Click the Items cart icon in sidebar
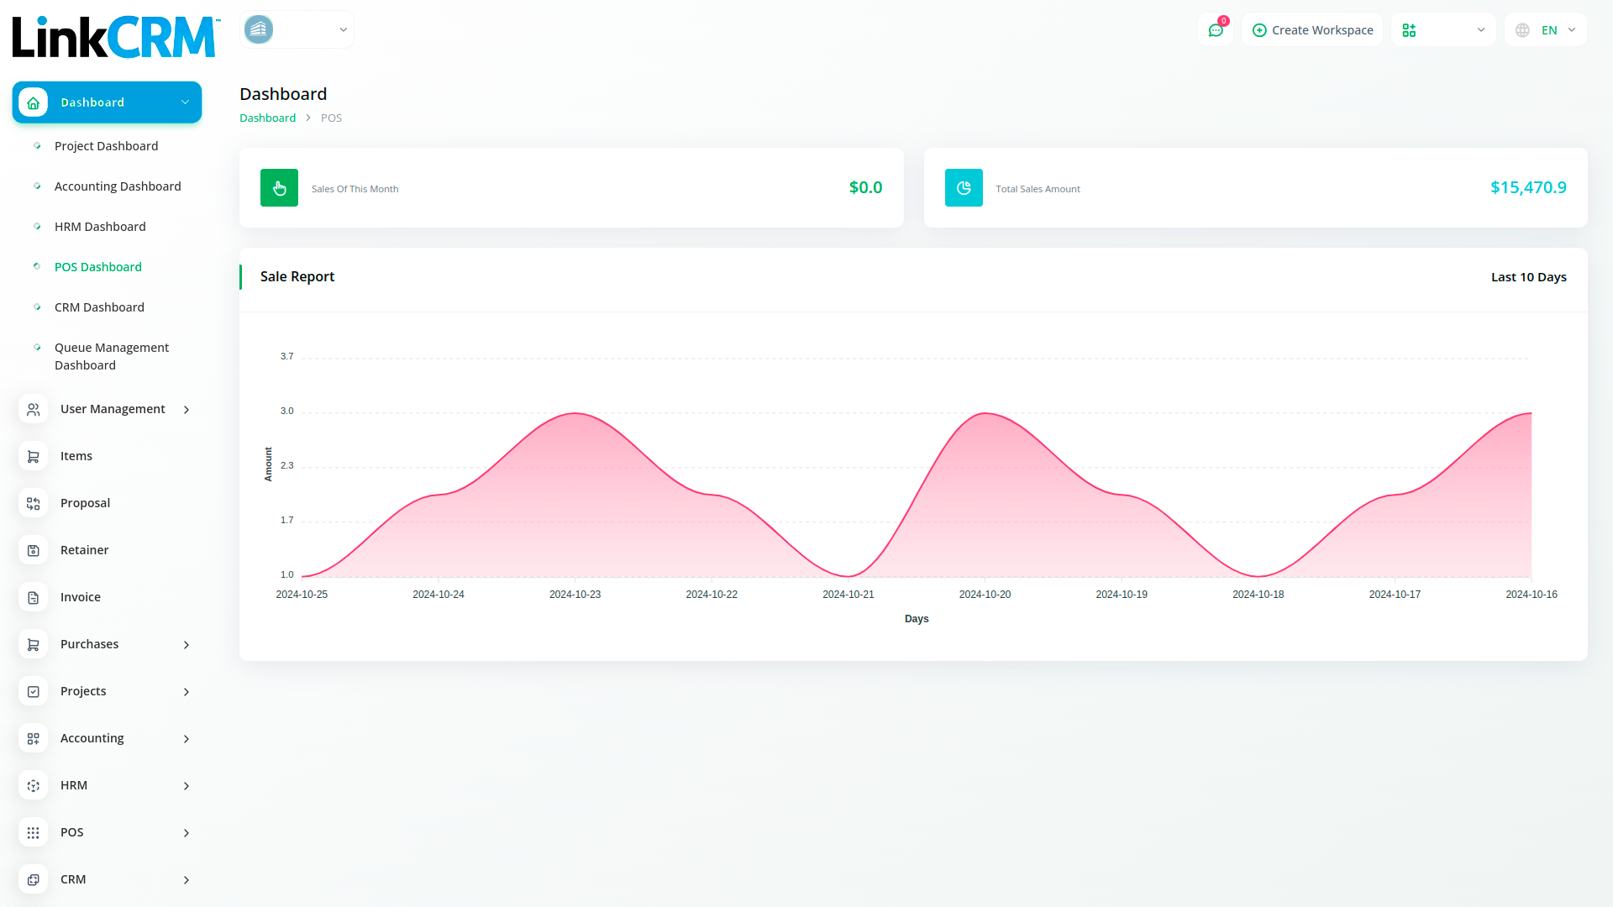 tap(34, 456)
